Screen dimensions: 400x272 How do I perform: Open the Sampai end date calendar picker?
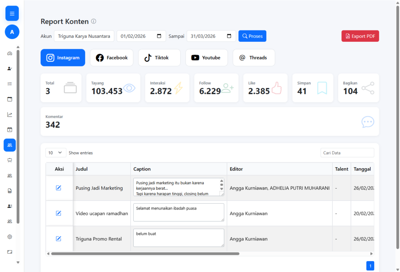(x=229, y=36)
